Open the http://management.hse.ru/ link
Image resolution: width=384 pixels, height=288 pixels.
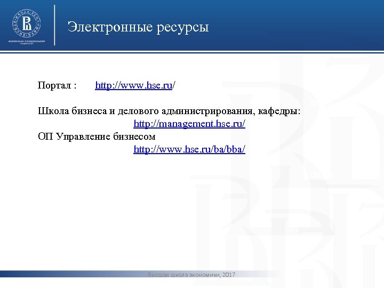pos(189,124)
